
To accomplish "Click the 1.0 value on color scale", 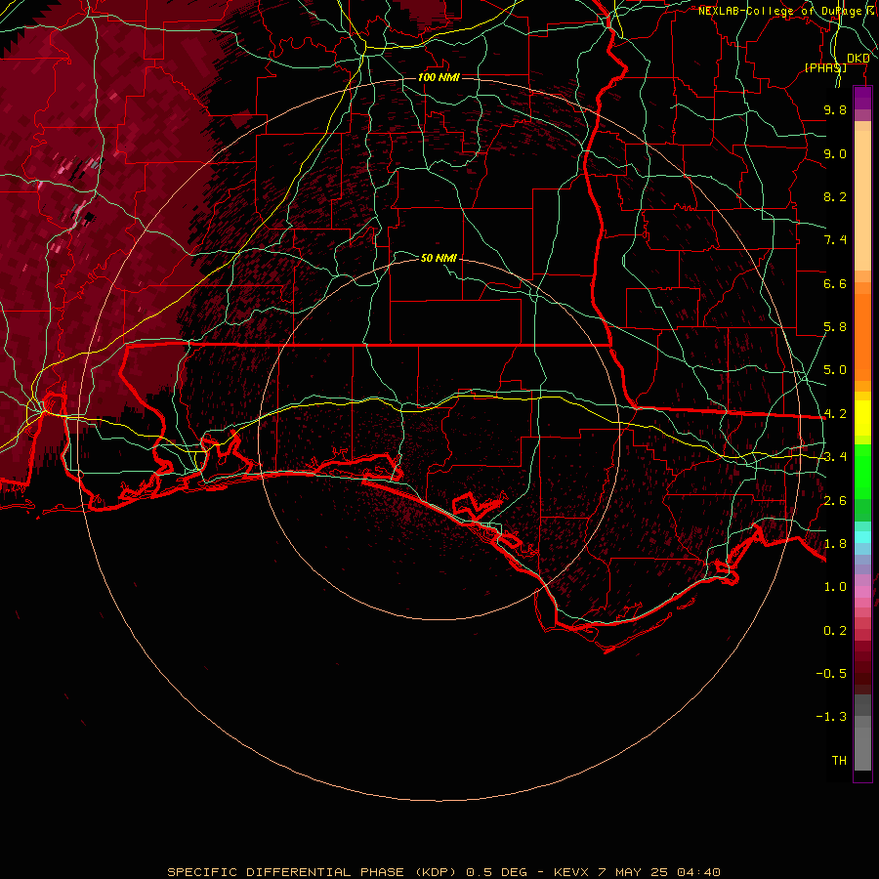I will click(835, 587).
